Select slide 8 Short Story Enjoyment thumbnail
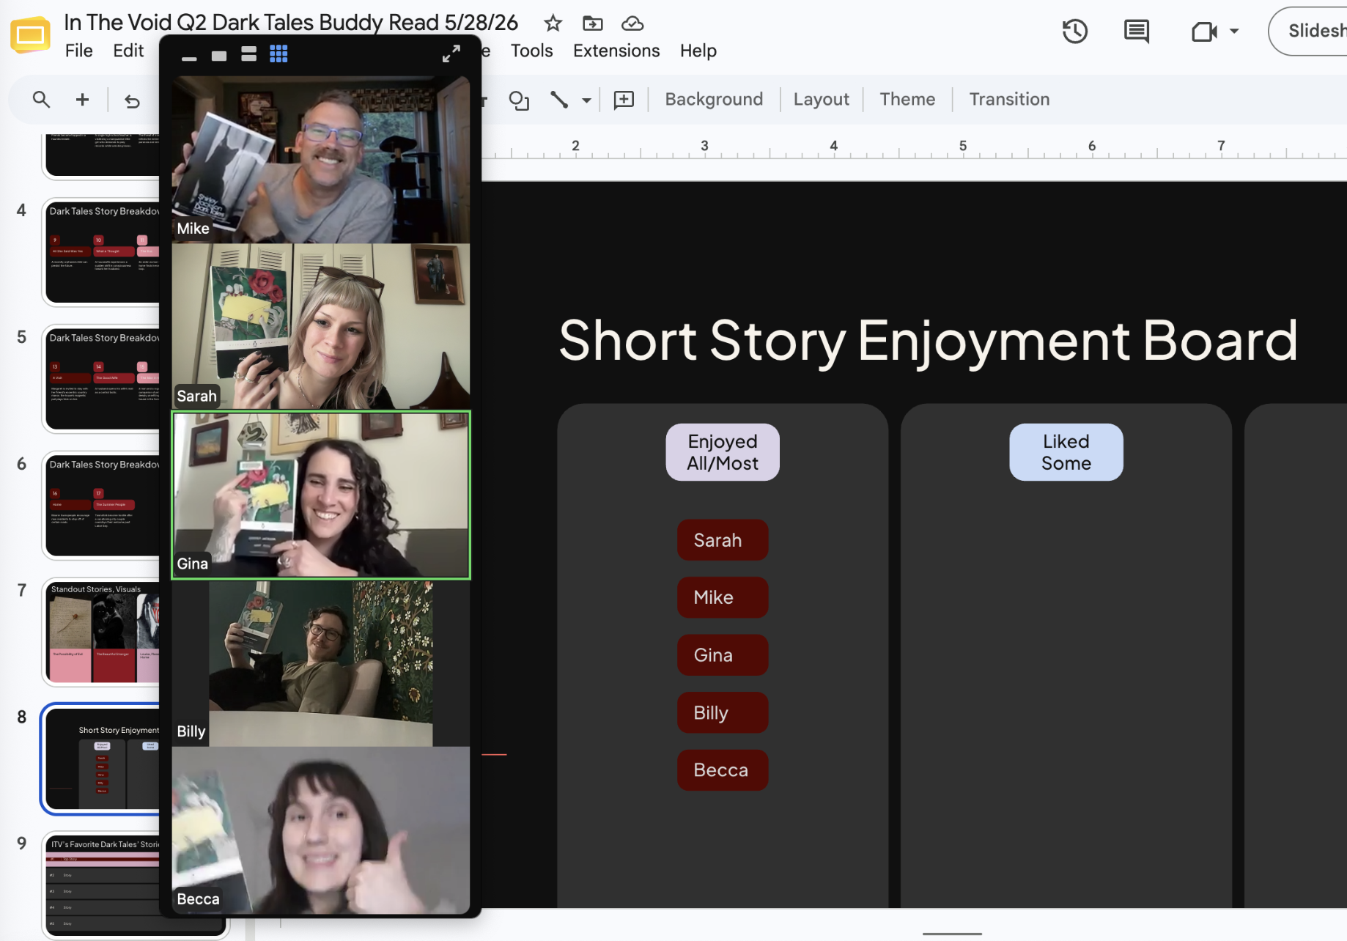The image size is (1347, 941). click(x=102, y=759)
